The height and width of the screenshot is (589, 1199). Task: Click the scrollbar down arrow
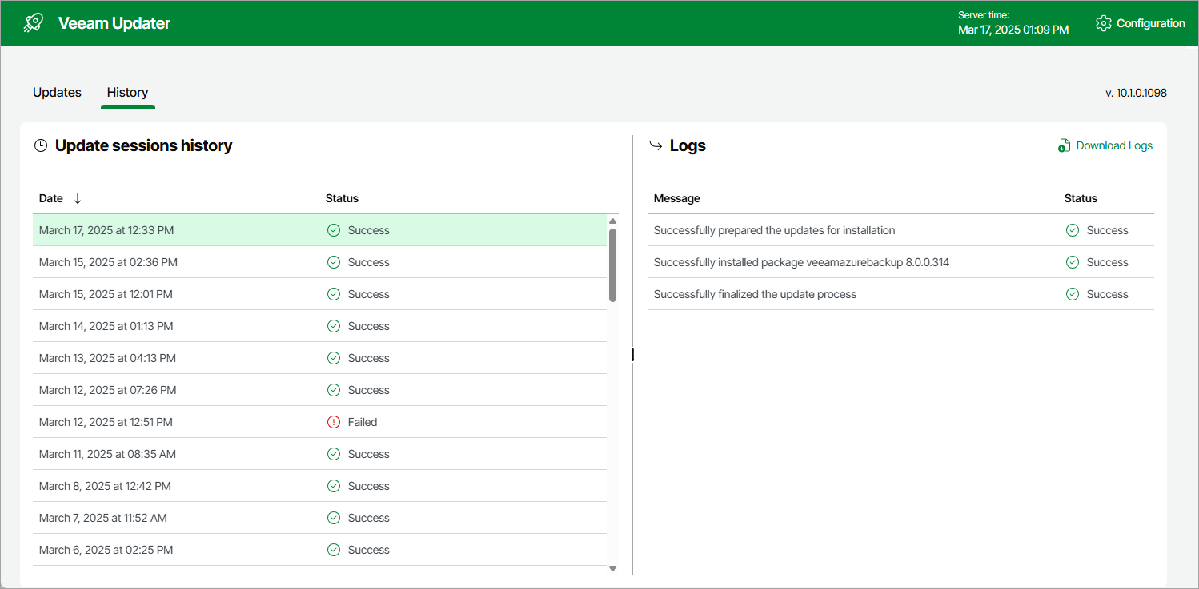612,568
